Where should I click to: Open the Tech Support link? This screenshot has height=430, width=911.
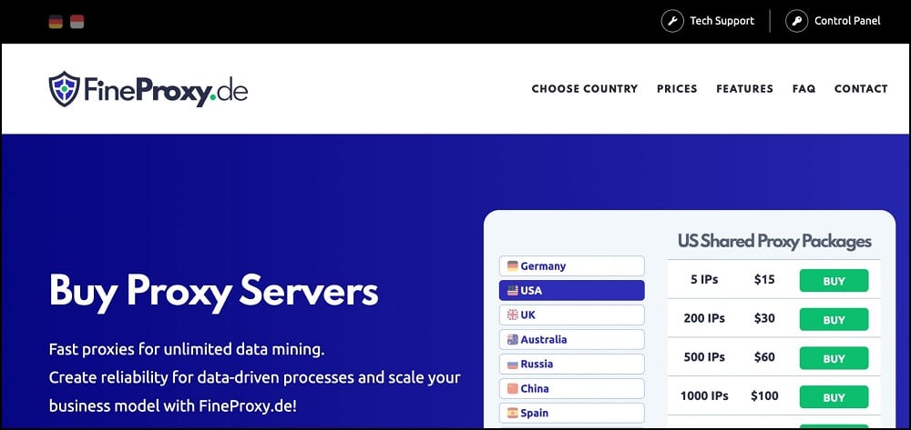pos(722,21)
